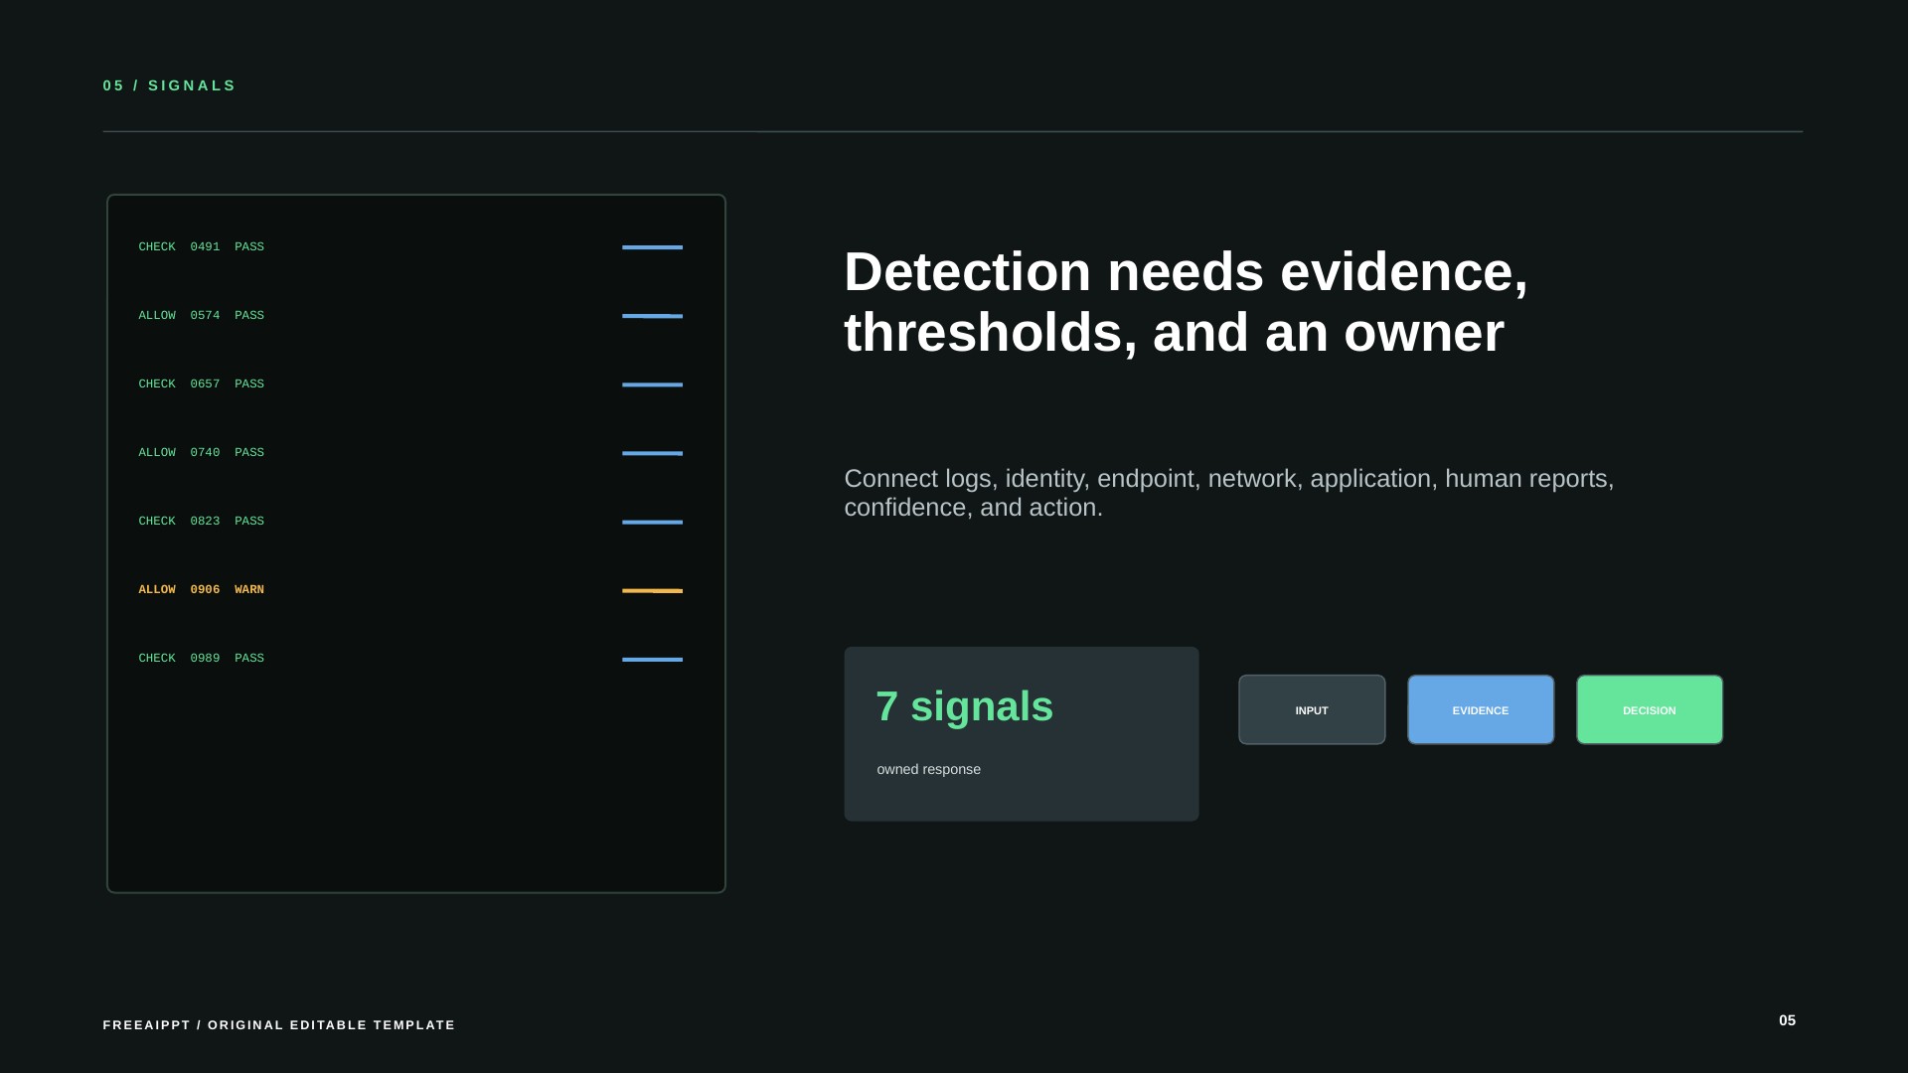Click the 'FREEAIPPT / ORIGINAL EDITABLE TEMPLATE' footer
Screen dimensions: 1909x1073
coord(278,1024)
